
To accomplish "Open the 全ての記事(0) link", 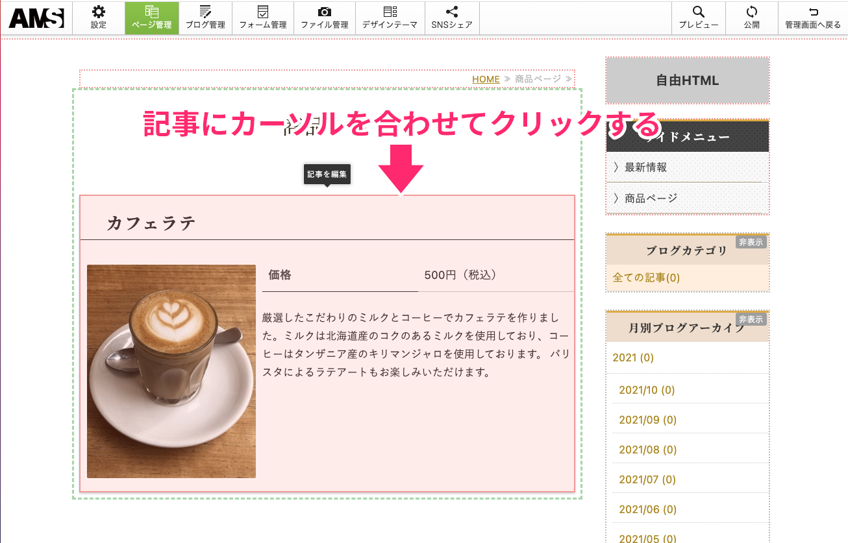I will coord(646,278).
